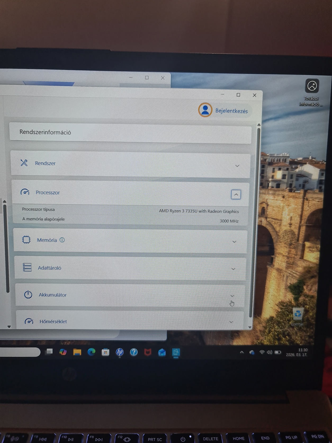The image size is (332, 443).
Task: Expand the Memória section chevron
Action: tap(234, 242)
